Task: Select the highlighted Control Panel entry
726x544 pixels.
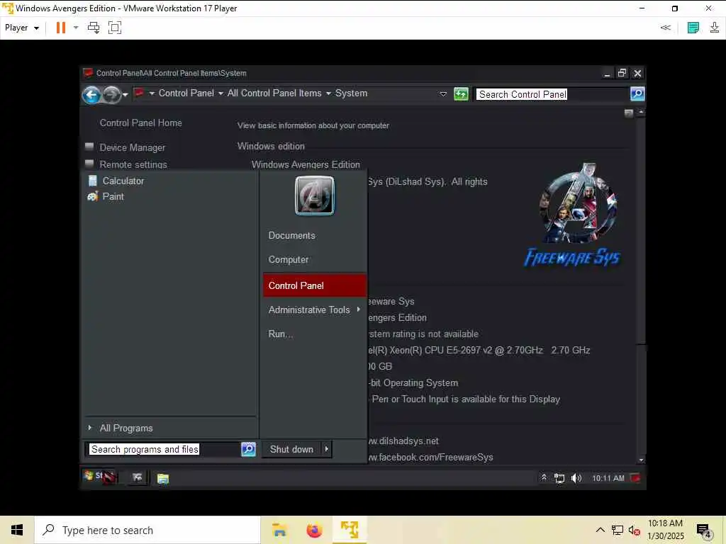Action: point(314,285)
